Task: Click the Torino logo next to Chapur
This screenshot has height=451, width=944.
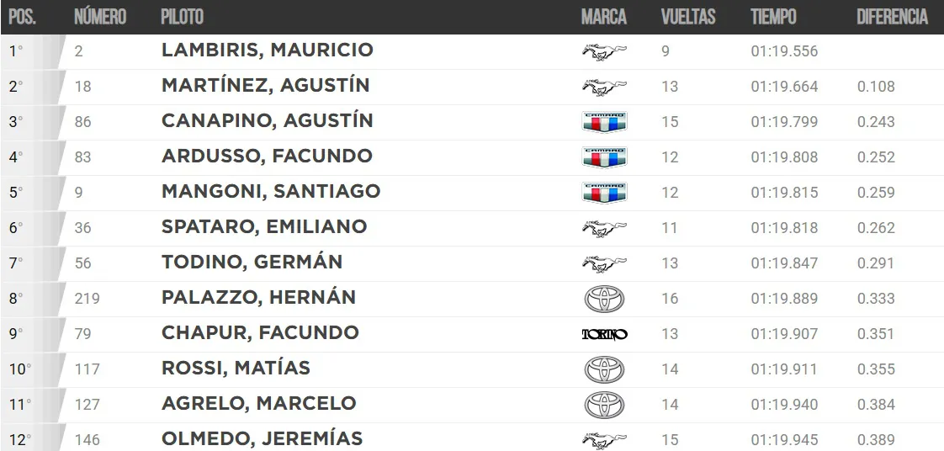Action: pos(604,334)
